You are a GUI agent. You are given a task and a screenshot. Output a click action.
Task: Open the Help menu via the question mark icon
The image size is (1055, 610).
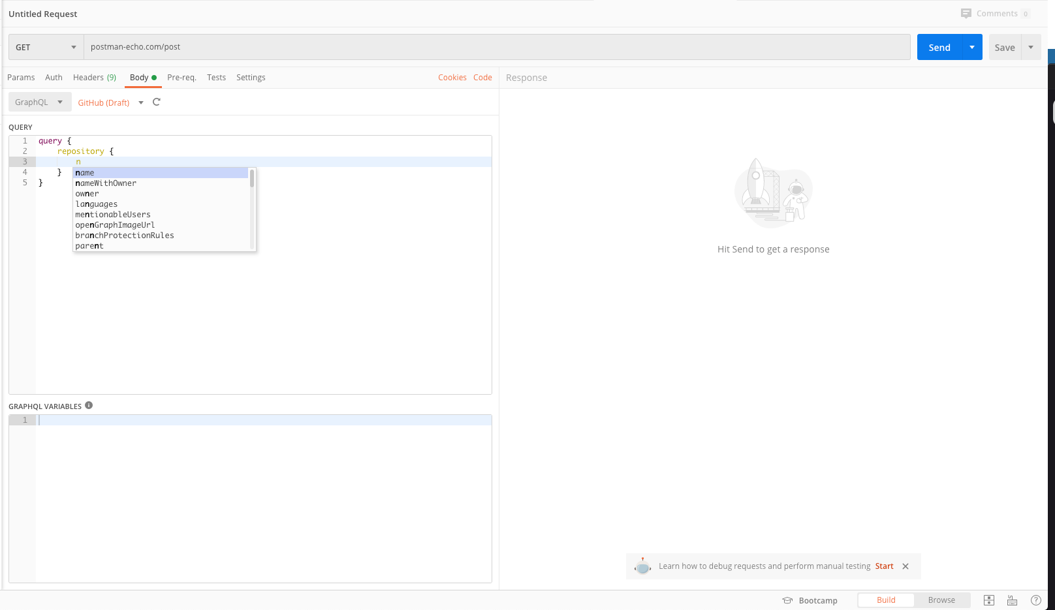coord(1035,600)
